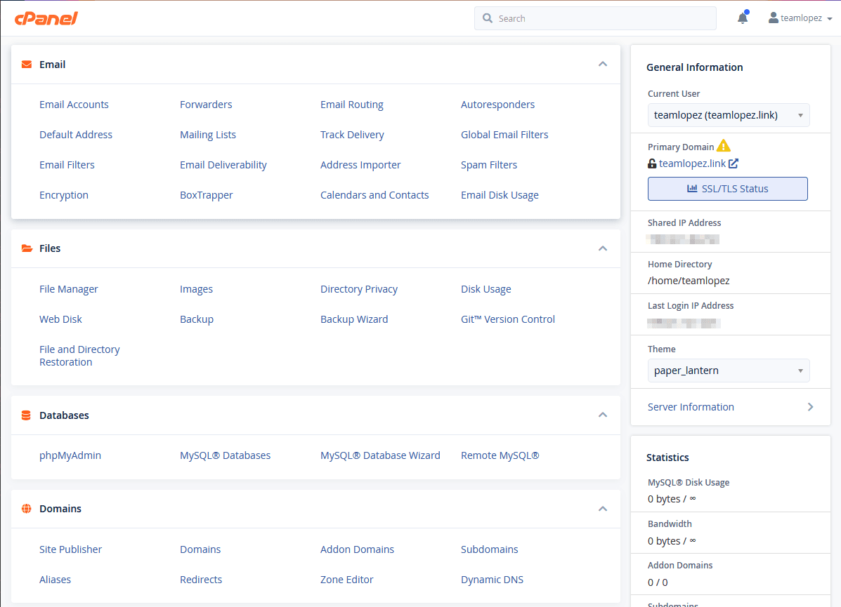This screenshot has width=841, height=607.
Task: Open Addon Domains link
Action: (x=357, y=549)
